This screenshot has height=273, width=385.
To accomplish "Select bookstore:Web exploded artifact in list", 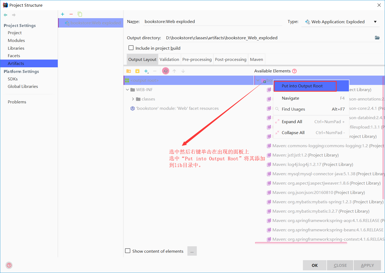I will point(91,23).
